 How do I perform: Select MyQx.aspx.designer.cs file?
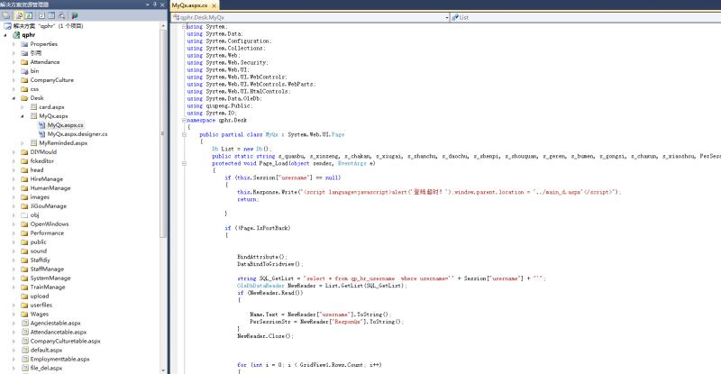click(x=78, y=134)
